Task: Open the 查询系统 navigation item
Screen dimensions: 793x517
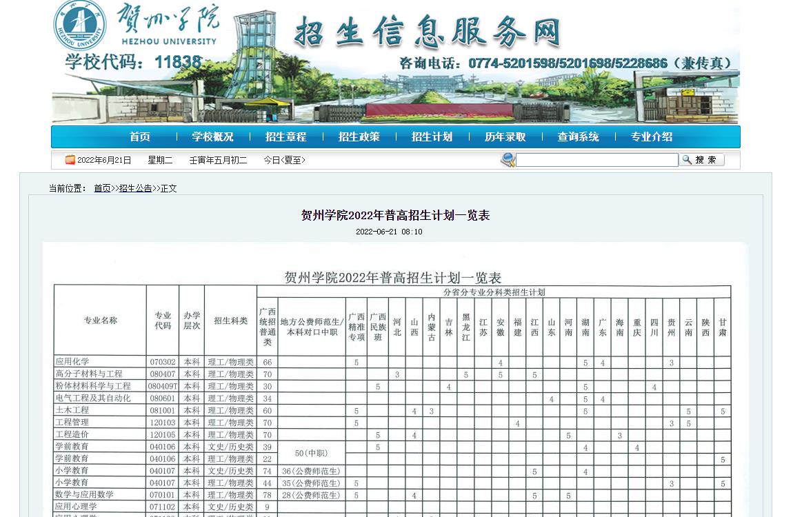Action: point(578,137)
